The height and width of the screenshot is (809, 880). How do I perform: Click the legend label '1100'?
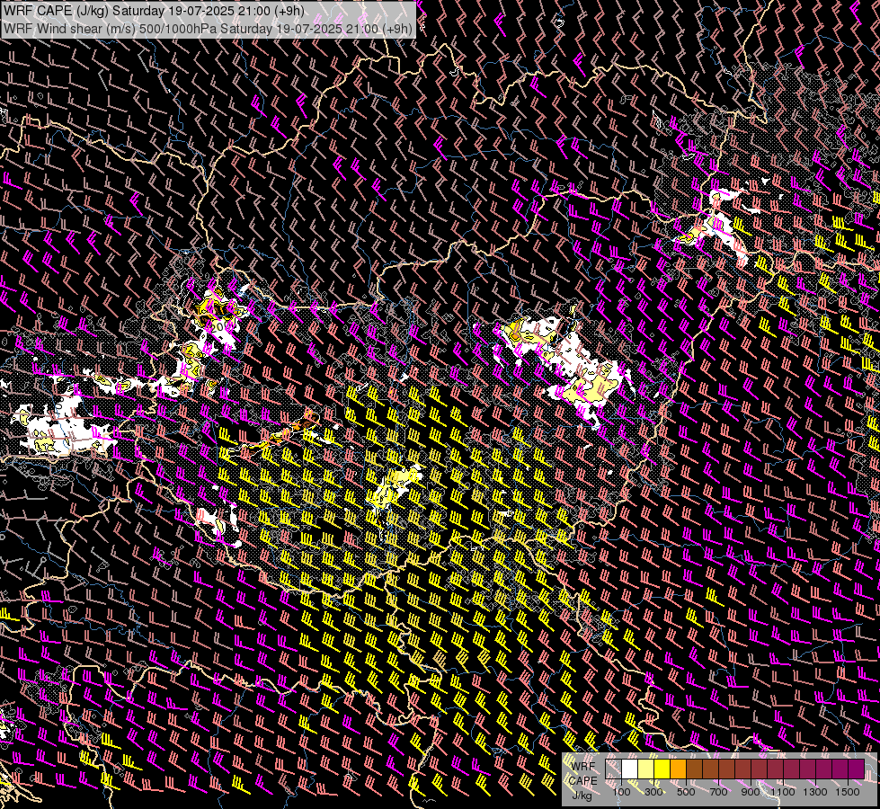click(783, 792)
